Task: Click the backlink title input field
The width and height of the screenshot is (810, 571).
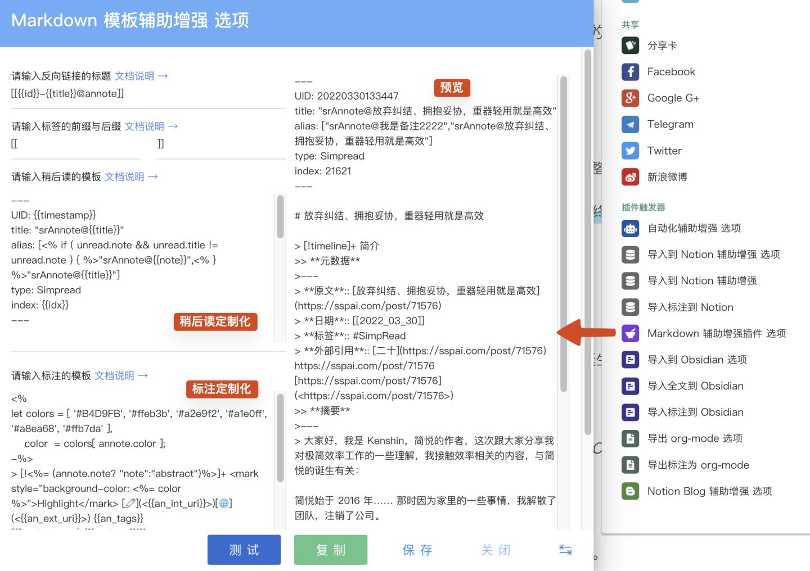Action: pyautogui.click(x=148, y=95)
